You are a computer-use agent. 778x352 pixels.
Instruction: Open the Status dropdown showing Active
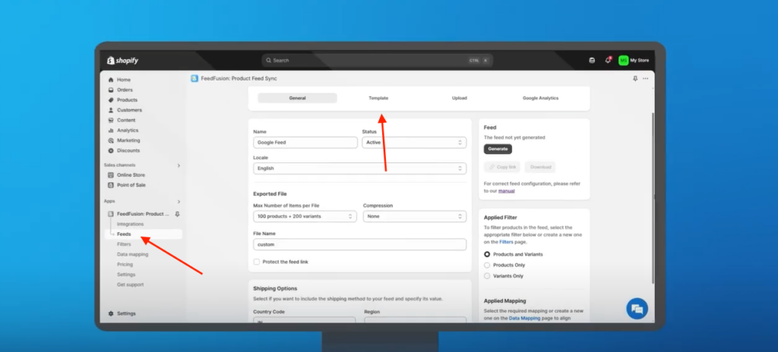pos(414,143)
